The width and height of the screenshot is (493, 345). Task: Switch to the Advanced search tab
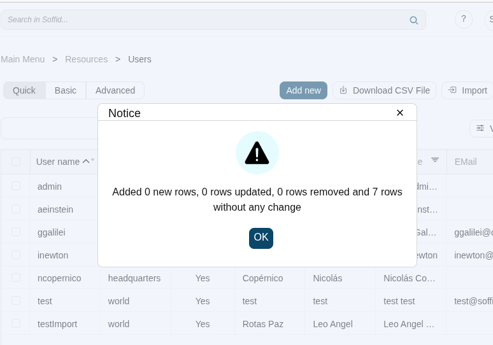pyautogui.click(x=115, y=90)
